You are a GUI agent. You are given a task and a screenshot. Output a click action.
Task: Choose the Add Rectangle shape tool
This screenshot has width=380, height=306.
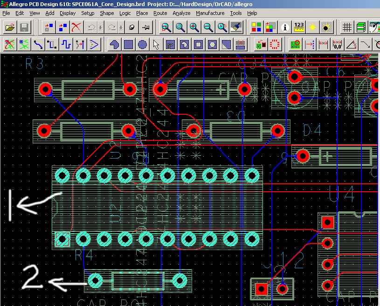point(128,45)
